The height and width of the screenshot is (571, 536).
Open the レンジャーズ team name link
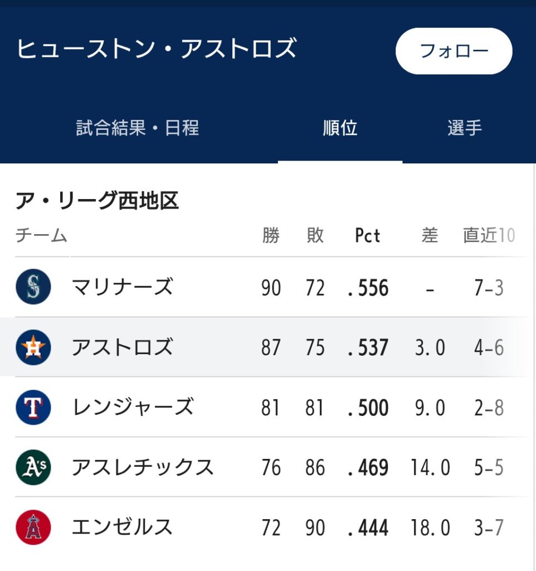tap(133, 408)
